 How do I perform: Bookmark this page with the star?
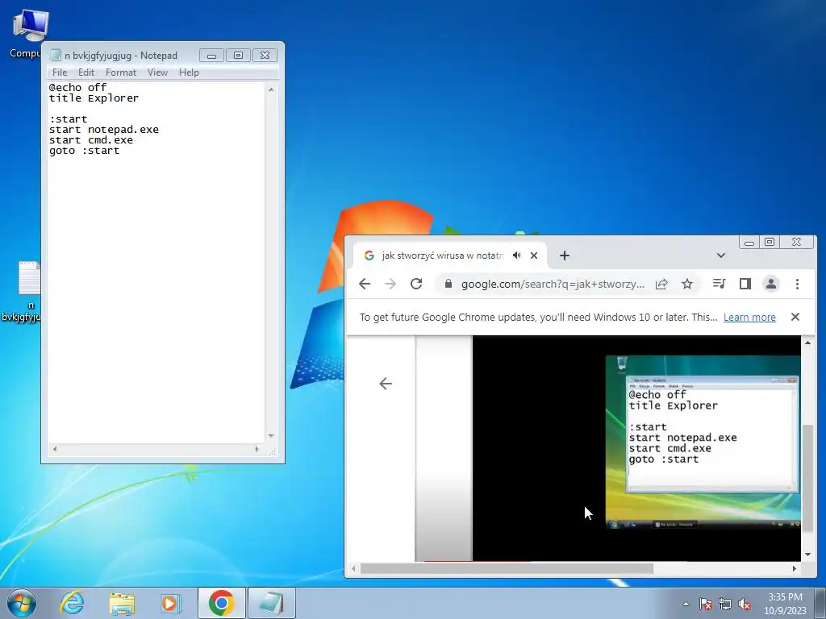coord(687,285)
